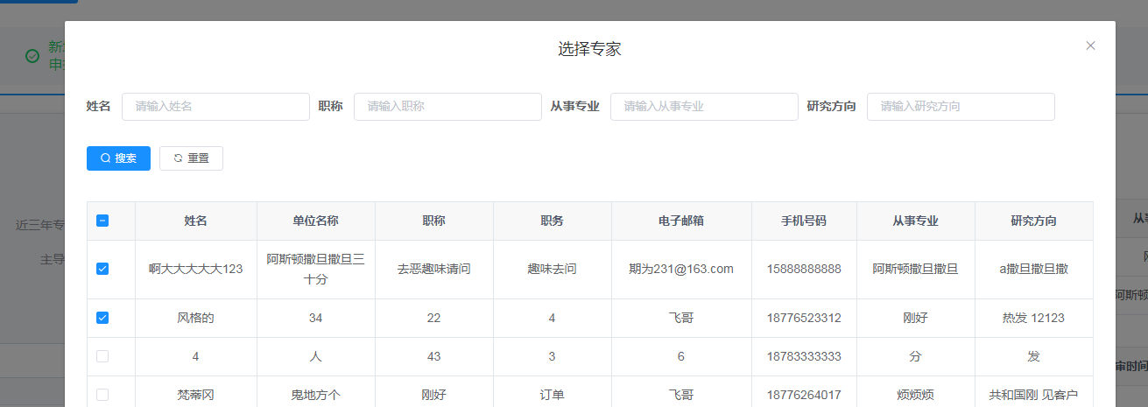Click the cell 趣味去问
The width and height of the screenshot is (1148, 407).
coord(552,270)
